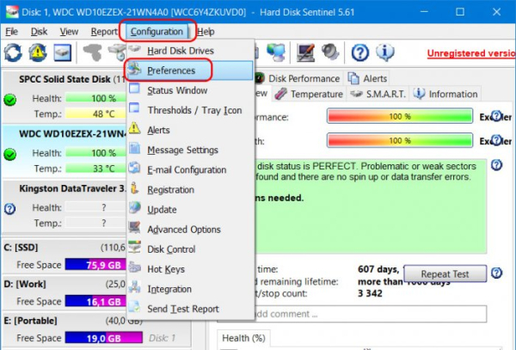This screenshot has height=350, width=516.
Task: Click the green check status icon for SPCC disk
Action: [x=10, y=100]
